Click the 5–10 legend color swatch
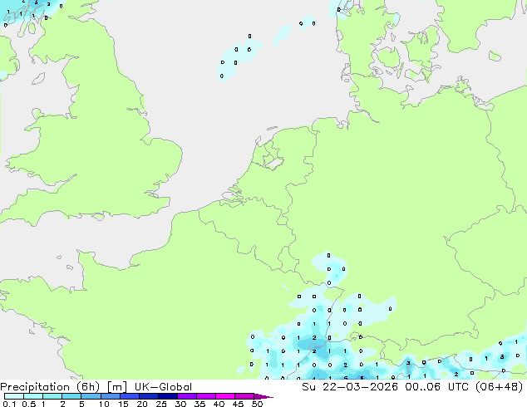527x407 pixels. pos(91,396)
